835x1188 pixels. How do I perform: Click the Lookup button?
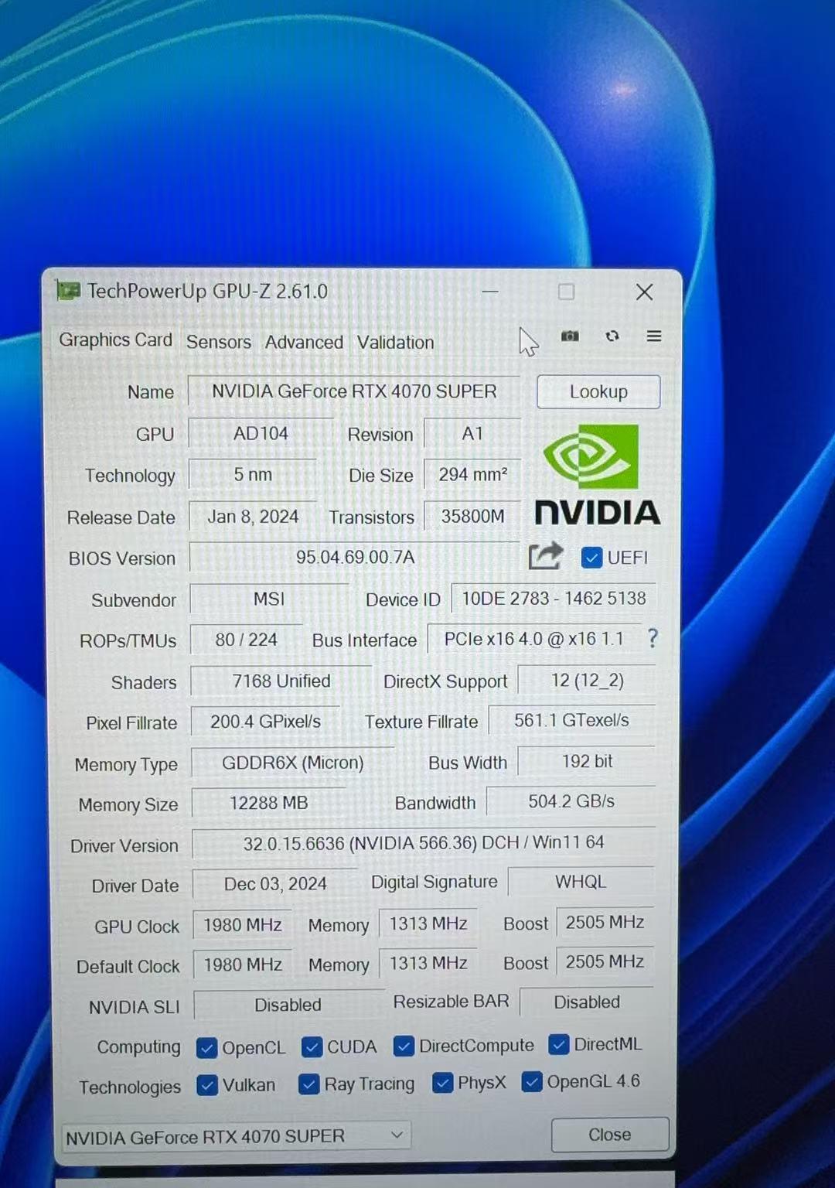tap(598, 391)
